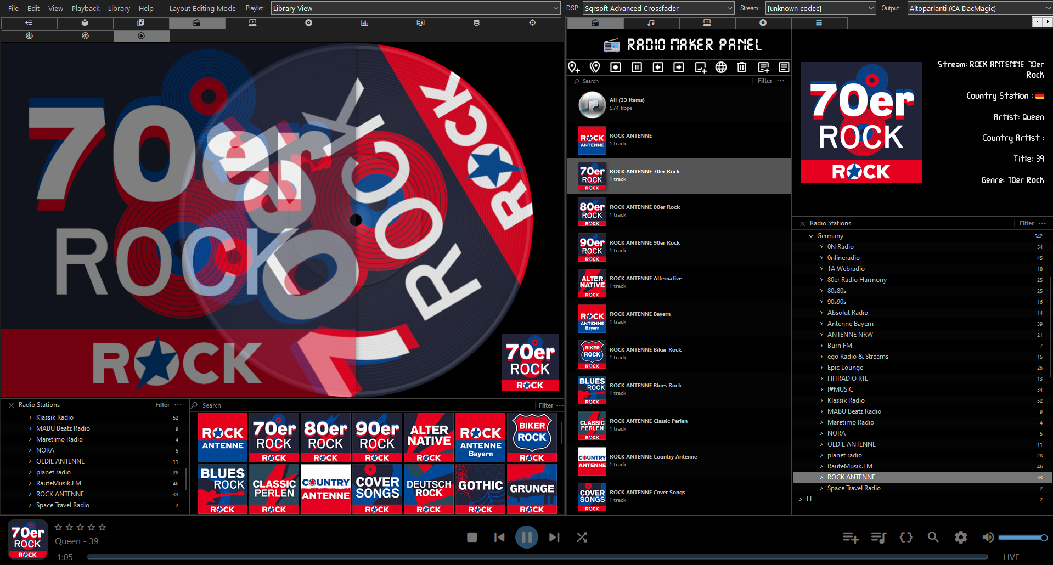Pause the current stream
This screenshot has width=1053, height=565.
[527, 537]
